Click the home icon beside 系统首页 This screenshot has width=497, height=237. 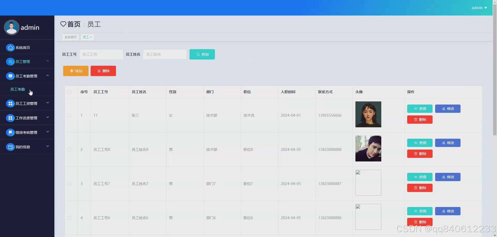[x=10, y=48]
